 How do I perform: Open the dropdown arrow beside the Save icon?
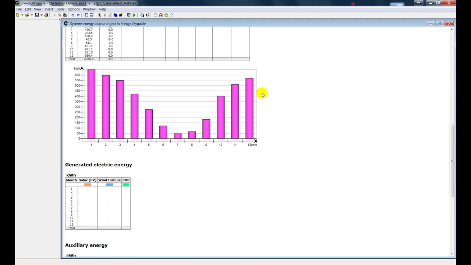pyautogui.click(x=41, y=15)
